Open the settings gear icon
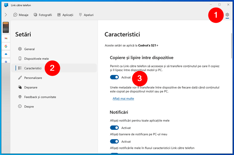The height and width of the screenshot is (155, 234). point(227,15)
